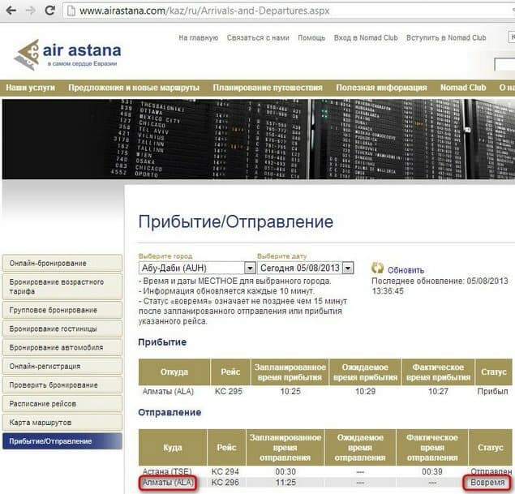Click departure destination Алматы (ALA) for KC 296
The image size is (515, 494).
(168, 483)
